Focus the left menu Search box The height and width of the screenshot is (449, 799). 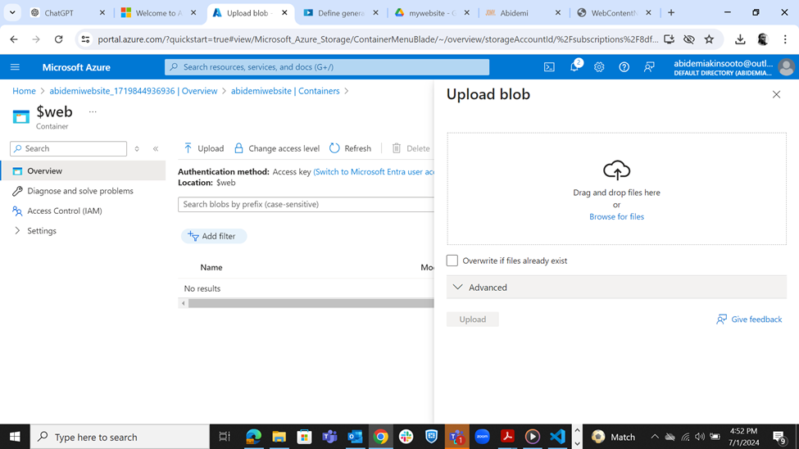[x=68, y=148]
